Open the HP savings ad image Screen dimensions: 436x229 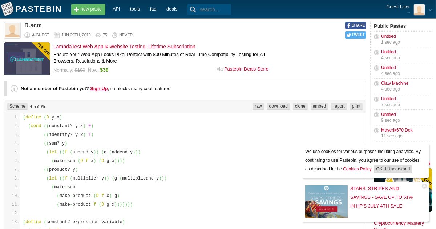(326, 202)
